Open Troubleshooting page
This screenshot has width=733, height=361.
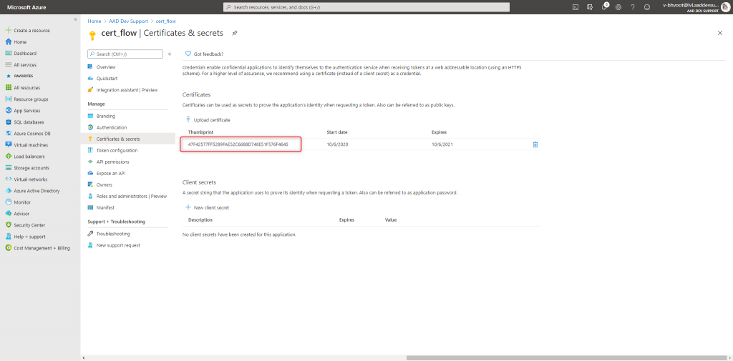[x=109, y=234]
